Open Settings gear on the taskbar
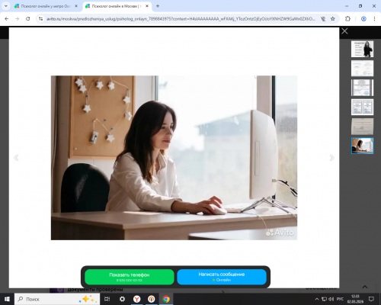 122,299
